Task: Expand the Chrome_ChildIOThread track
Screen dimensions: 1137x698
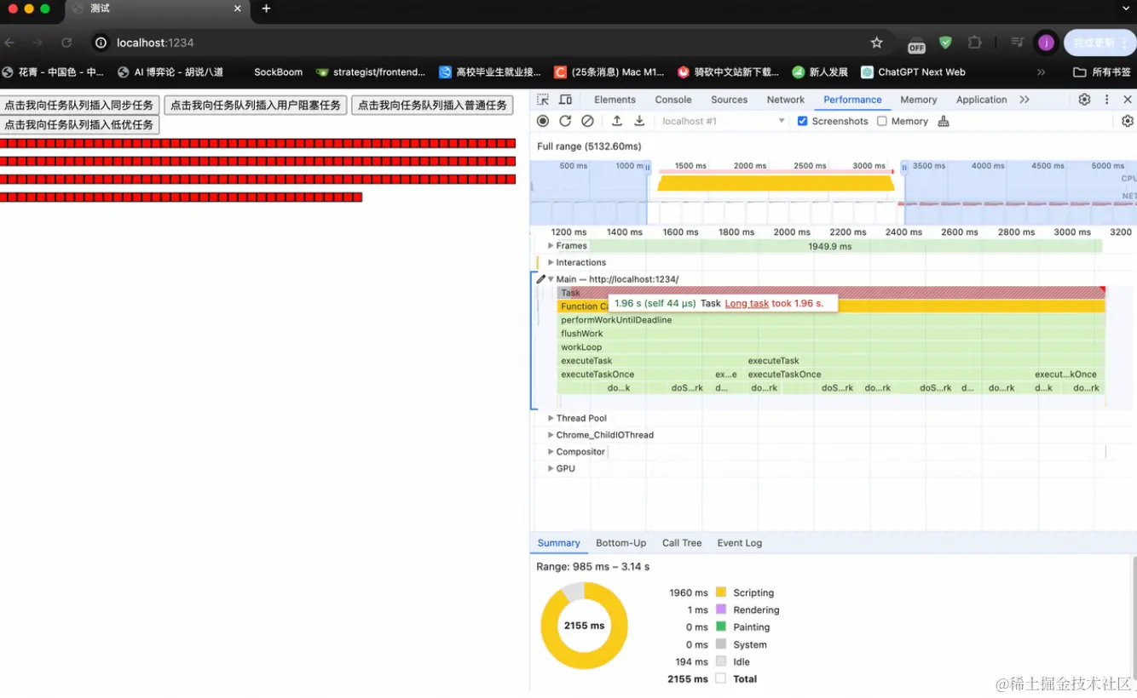Action: click(x=551, y=435)
